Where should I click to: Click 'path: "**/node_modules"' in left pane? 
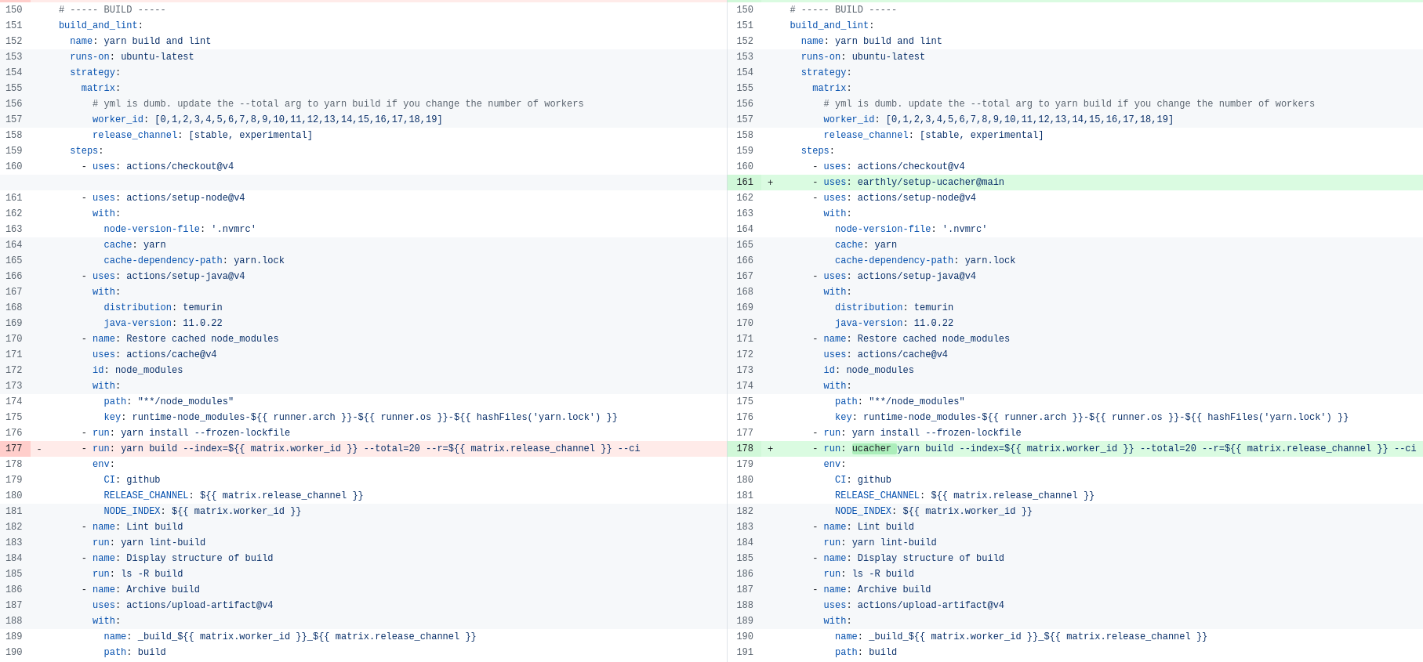pyautogui.click(x=169, y=401)
